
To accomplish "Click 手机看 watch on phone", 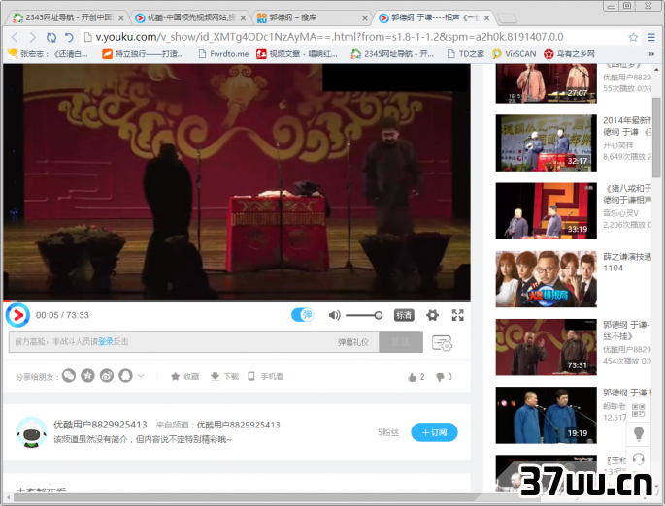I will tap(265, 376).
